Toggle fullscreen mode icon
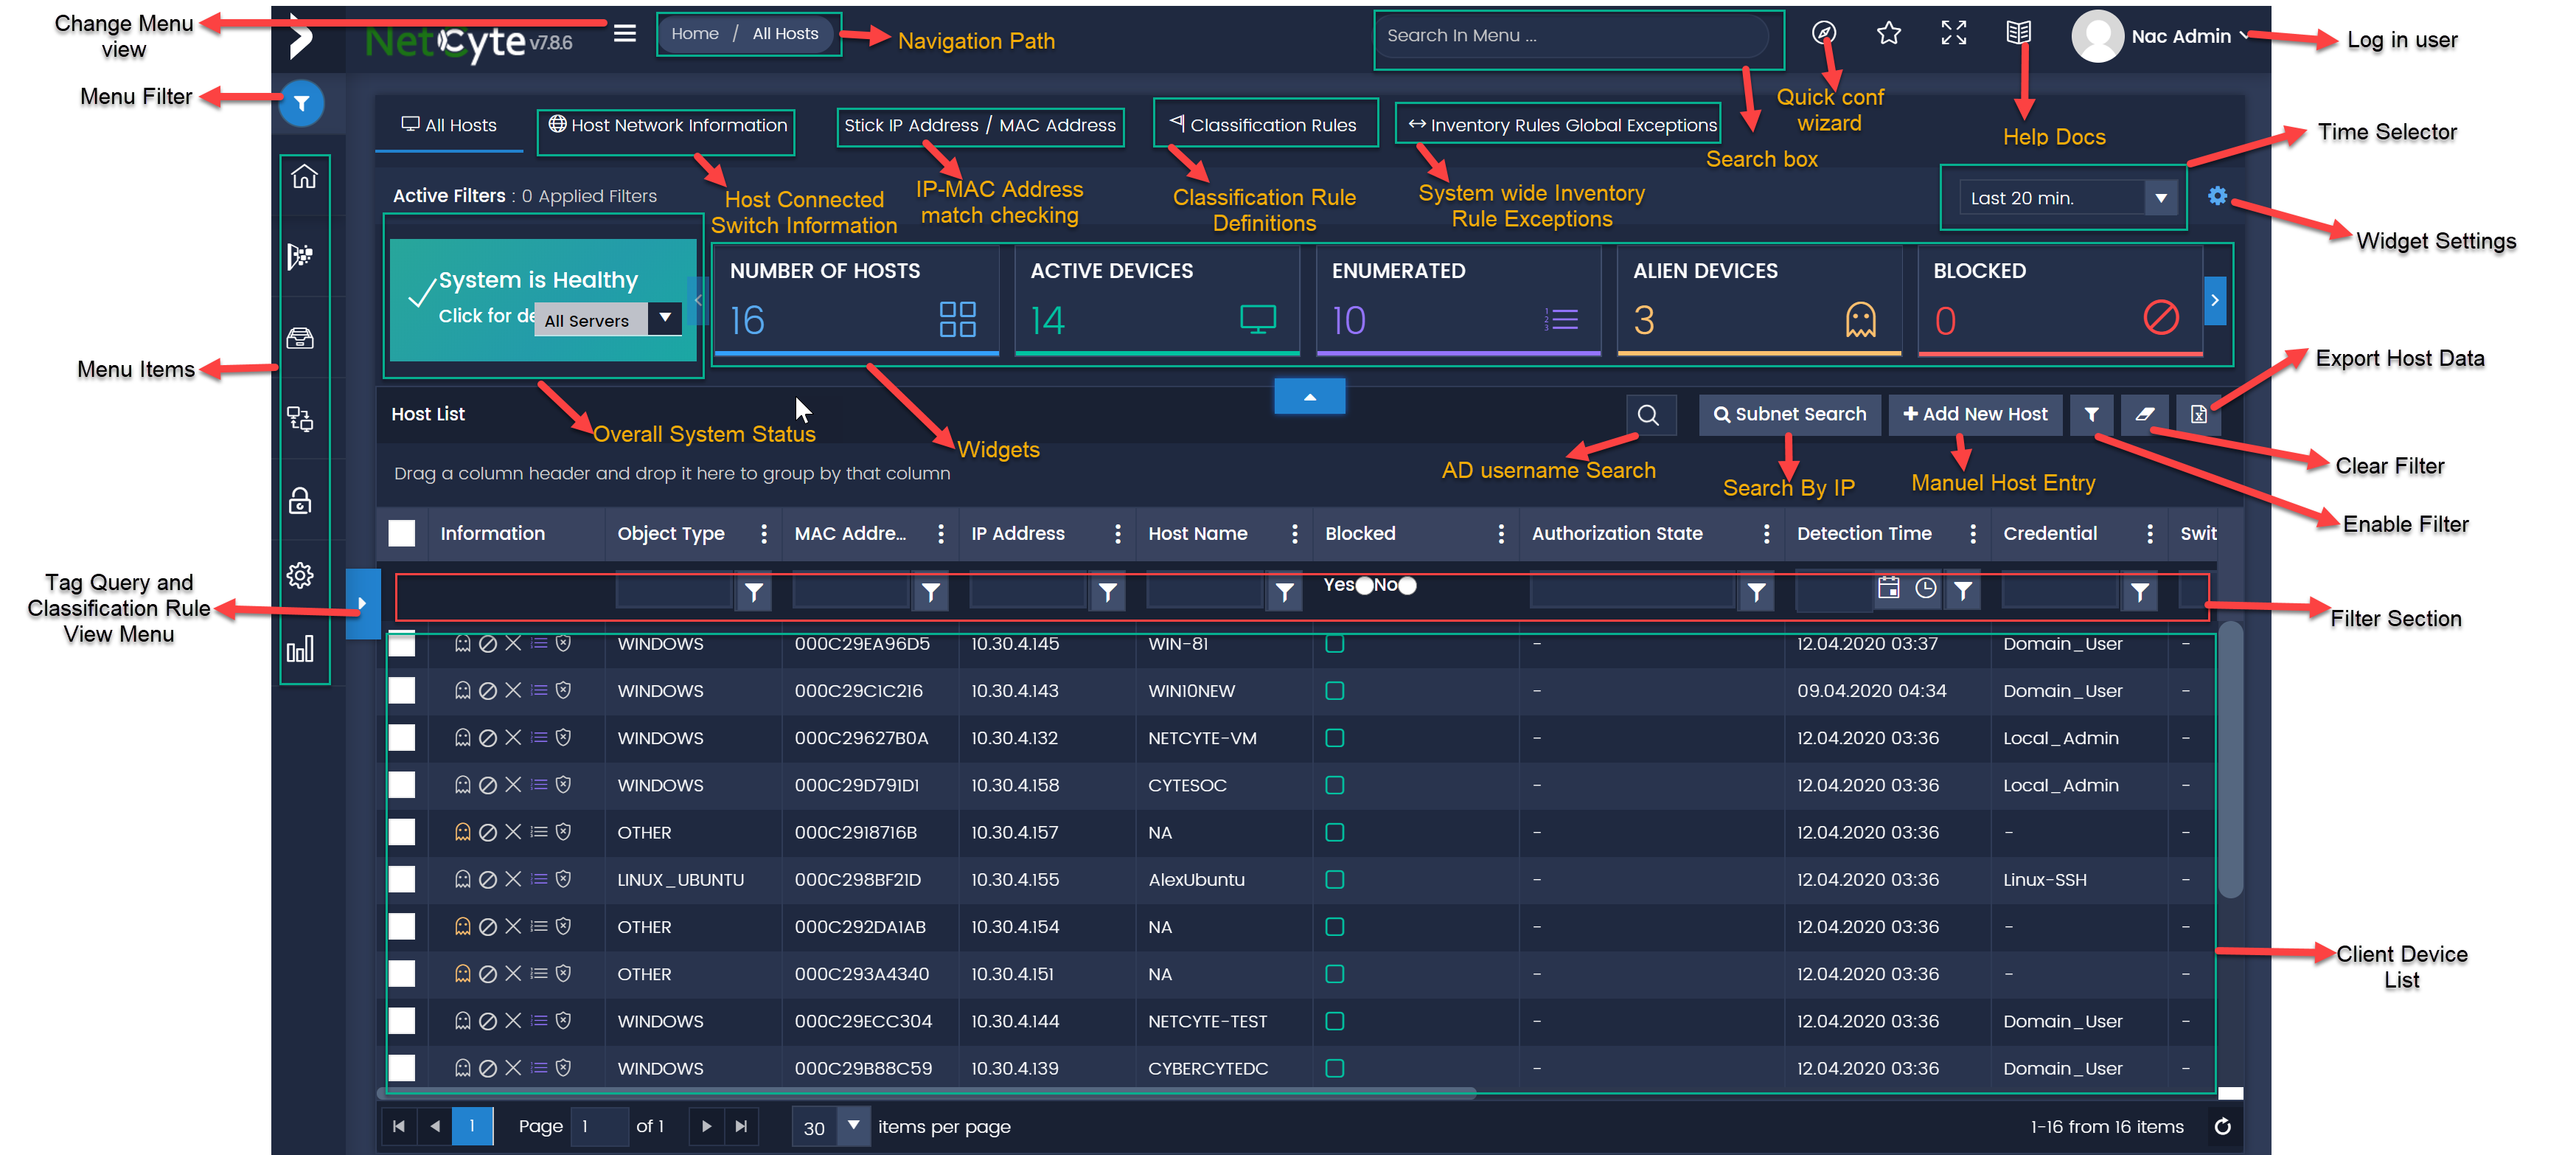This screenshot has height=1155, width=2576. (x=1953, y=33)
